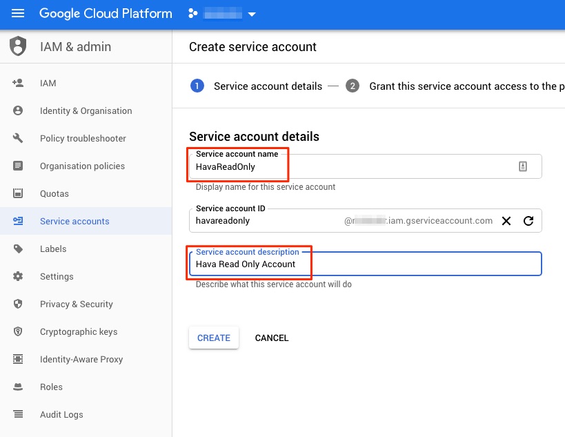Image resolution: width=565 pixels, height=437 pixels.
Task: Open Organisation policies
Action: click(x=86, y=166)
